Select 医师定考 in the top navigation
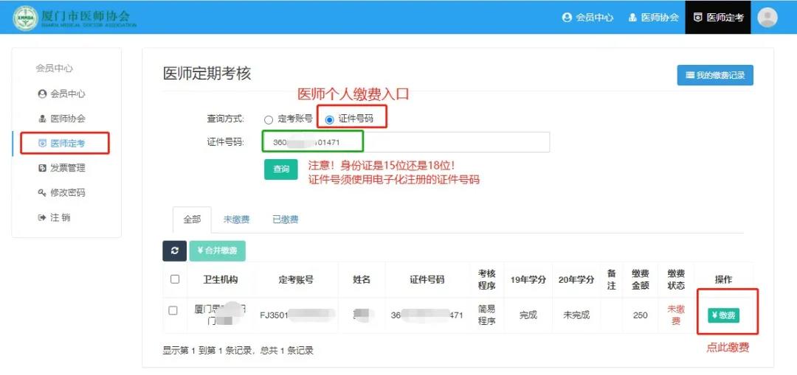Image resolution: width=797 pixels, height=375 pixels. (x=717, y=18)
